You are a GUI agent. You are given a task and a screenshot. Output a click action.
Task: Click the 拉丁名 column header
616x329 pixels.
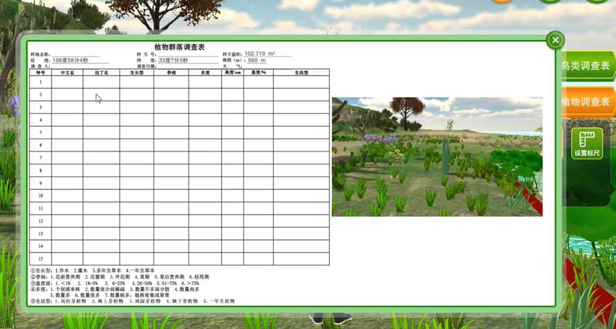coord(102,72)
